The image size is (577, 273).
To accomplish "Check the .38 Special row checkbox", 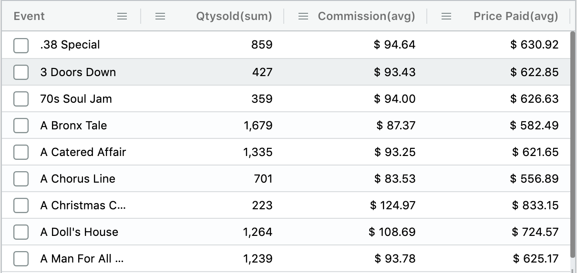I will tap(21, 45).
